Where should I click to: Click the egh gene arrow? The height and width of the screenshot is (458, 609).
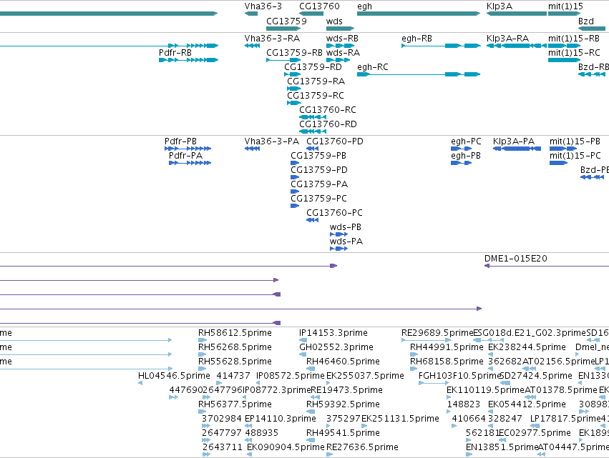pyautogui.click(x=419, y=14)
